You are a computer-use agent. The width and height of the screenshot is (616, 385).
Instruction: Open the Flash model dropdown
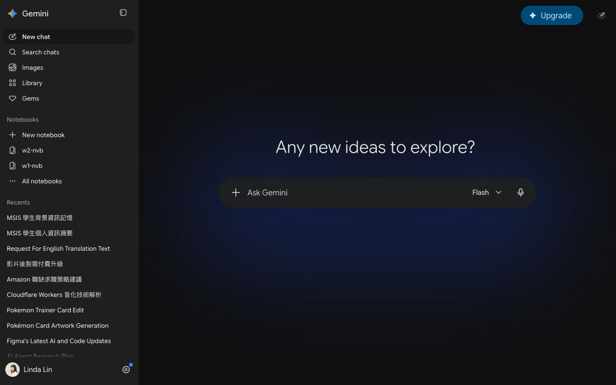[x=487, y=192]
